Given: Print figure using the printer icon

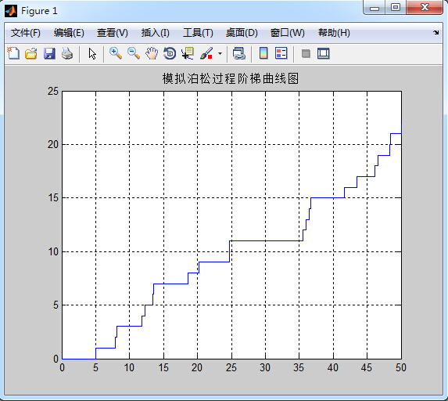Looking at the screenshot, I should click(x=67, y=53).
